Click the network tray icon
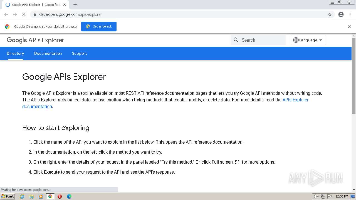 [x=323, y=196]
